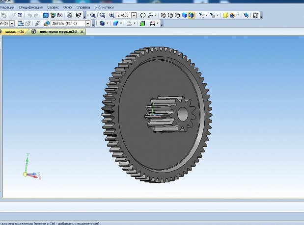Click the local coordinate system icon

[21, 23]
